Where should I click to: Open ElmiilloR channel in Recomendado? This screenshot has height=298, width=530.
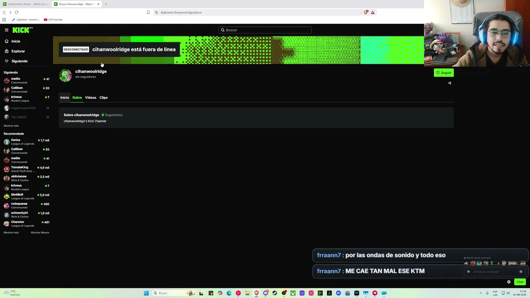tap(26, 196)
